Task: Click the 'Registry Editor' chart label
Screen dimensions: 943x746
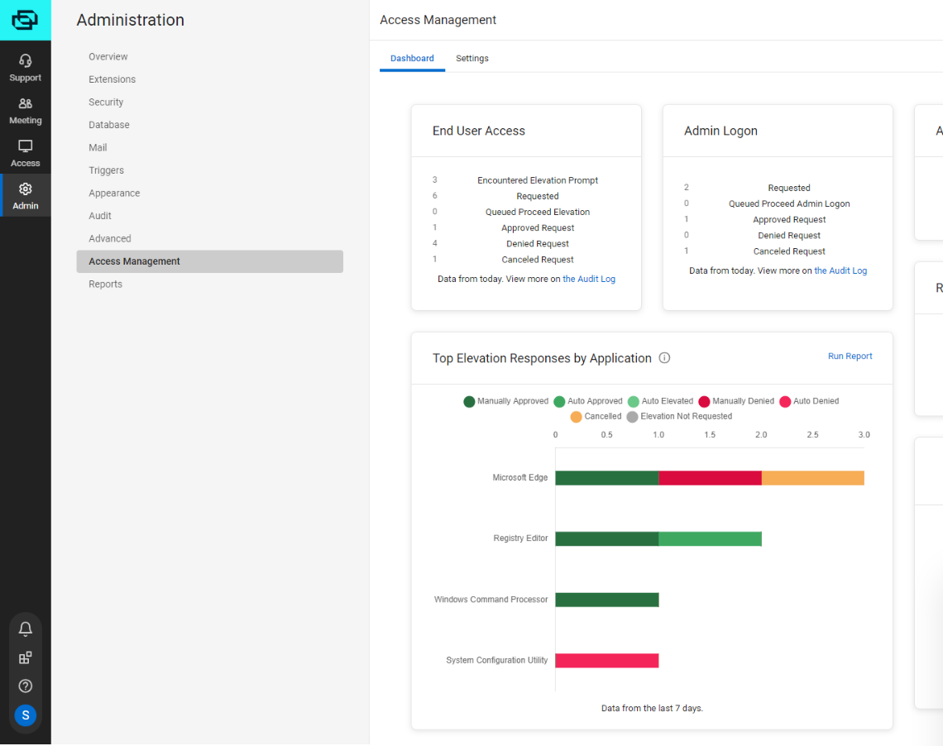Action: [x=520, y=538]
